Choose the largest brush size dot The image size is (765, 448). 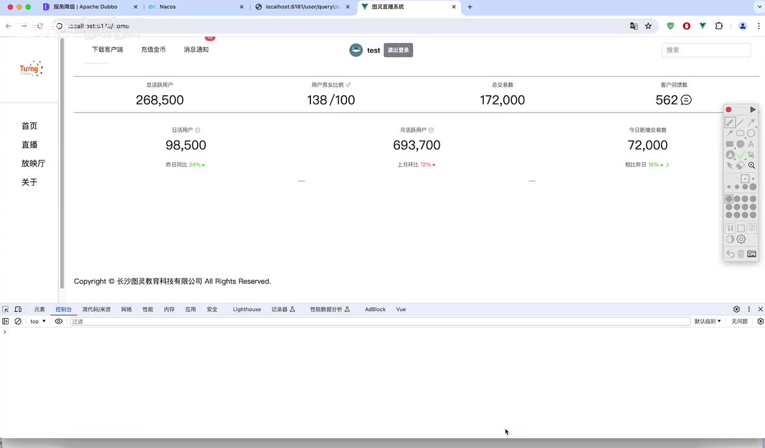tap(753, 187)
